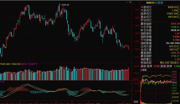Click the 涨家.涨停 count 279/7
Viewport: 180px width, 104px height.
coord(157,66)
